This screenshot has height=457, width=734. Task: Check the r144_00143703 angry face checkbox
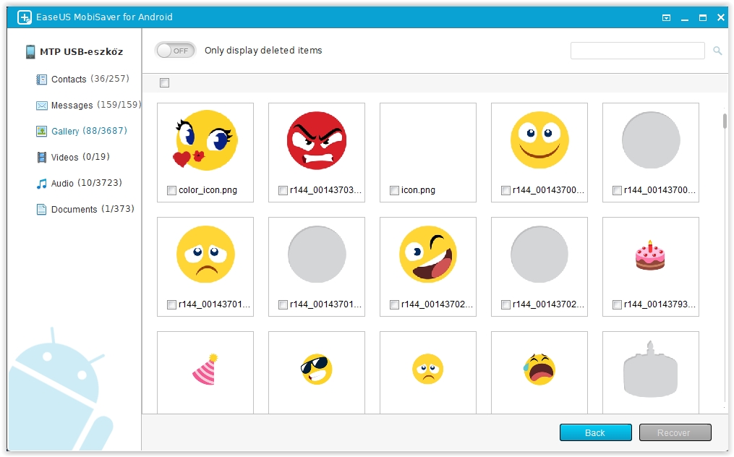tap(283, 190)
